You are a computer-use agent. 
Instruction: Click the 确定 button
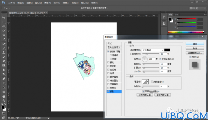coord(195,44)
